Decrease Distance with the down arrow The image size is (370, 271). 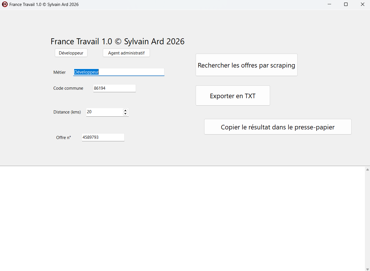pos(126,114)
